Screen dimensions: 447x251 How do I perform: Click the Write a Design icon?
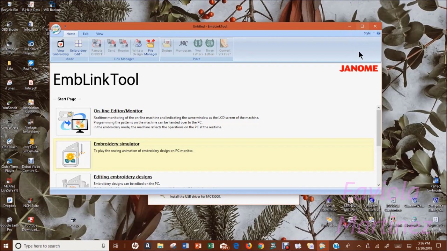pos(138,47)
